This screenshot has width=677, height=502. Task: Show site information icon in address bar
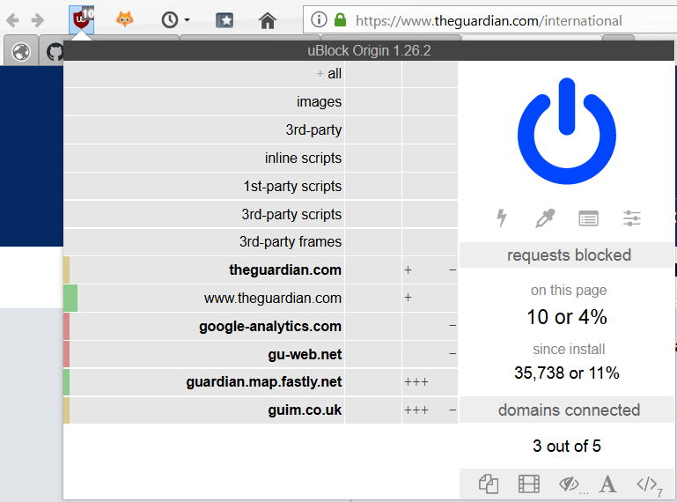[319, 19]
